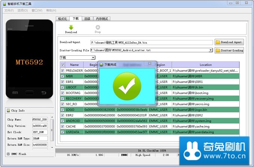Click the system.img location cell
Image resolution: width=254 pixels, height=167 pixels.
206,121
